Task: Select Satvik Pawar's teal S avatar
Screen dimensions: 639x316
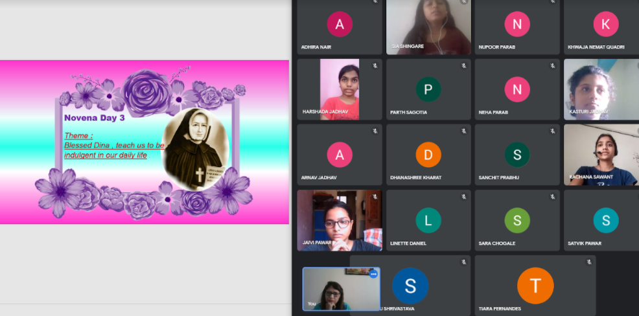Action: point(605,220)
